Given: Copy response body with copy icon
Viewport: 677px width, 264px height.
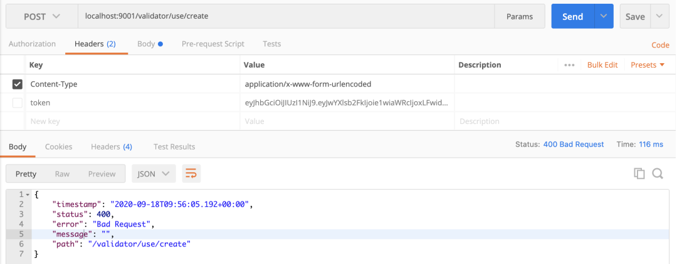Looking at the screenshot, I should tap(639, 174).
